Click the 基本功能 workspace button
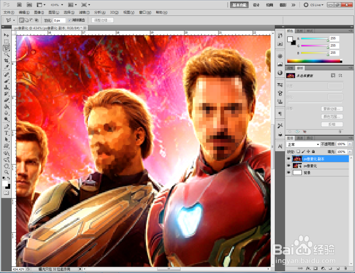Image resolution: width=355 pixels, height=273 pixels. pyautogui.click(x=239, y=5)
